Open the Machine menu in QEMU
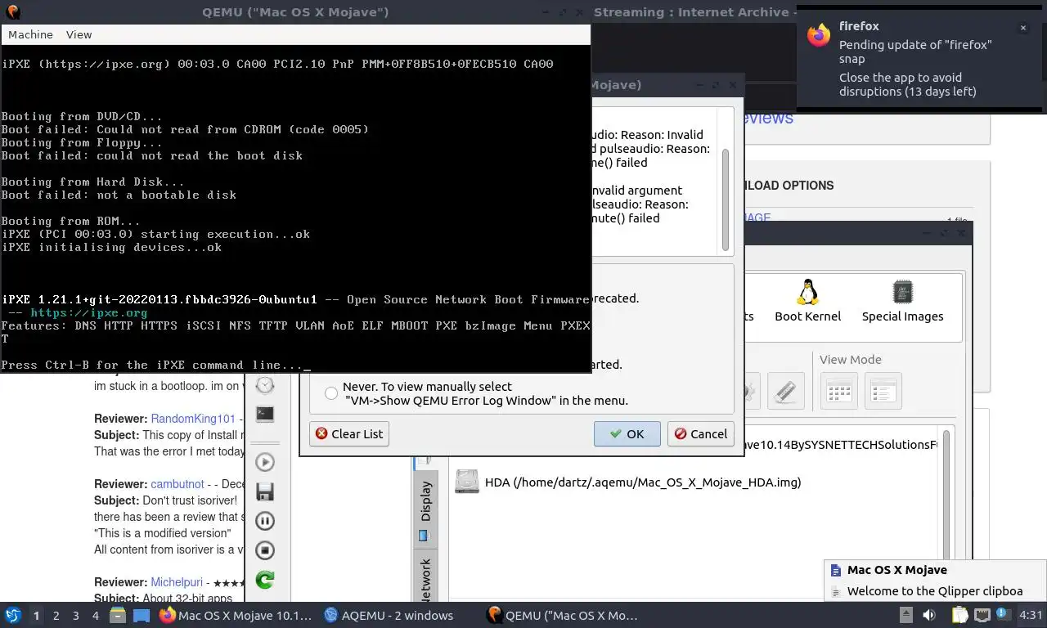This screenshot has width=1047, height=628. [x=30, y=34]
